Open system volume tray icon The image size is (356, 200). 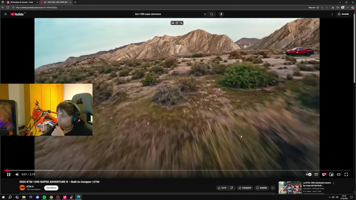(x=333, y=197)
